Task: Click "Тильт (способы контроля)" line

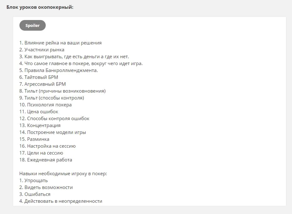Action: [x=52, y=98]
